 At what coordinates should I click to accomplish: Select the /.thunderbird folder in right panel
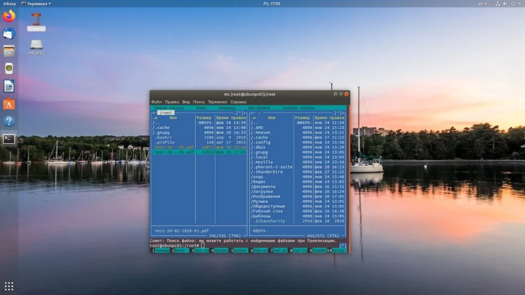tap(268, 172)
